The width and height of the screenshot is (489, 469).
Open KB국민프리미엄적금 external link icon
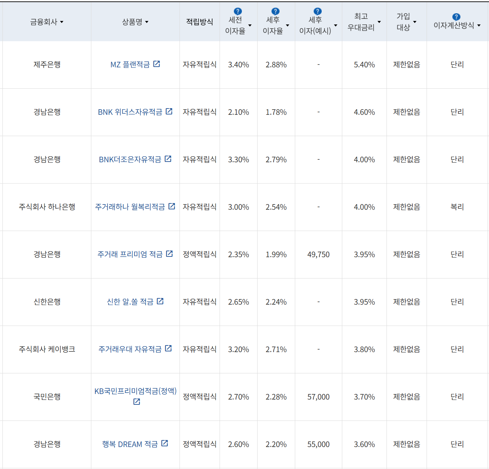click(137, 401)
